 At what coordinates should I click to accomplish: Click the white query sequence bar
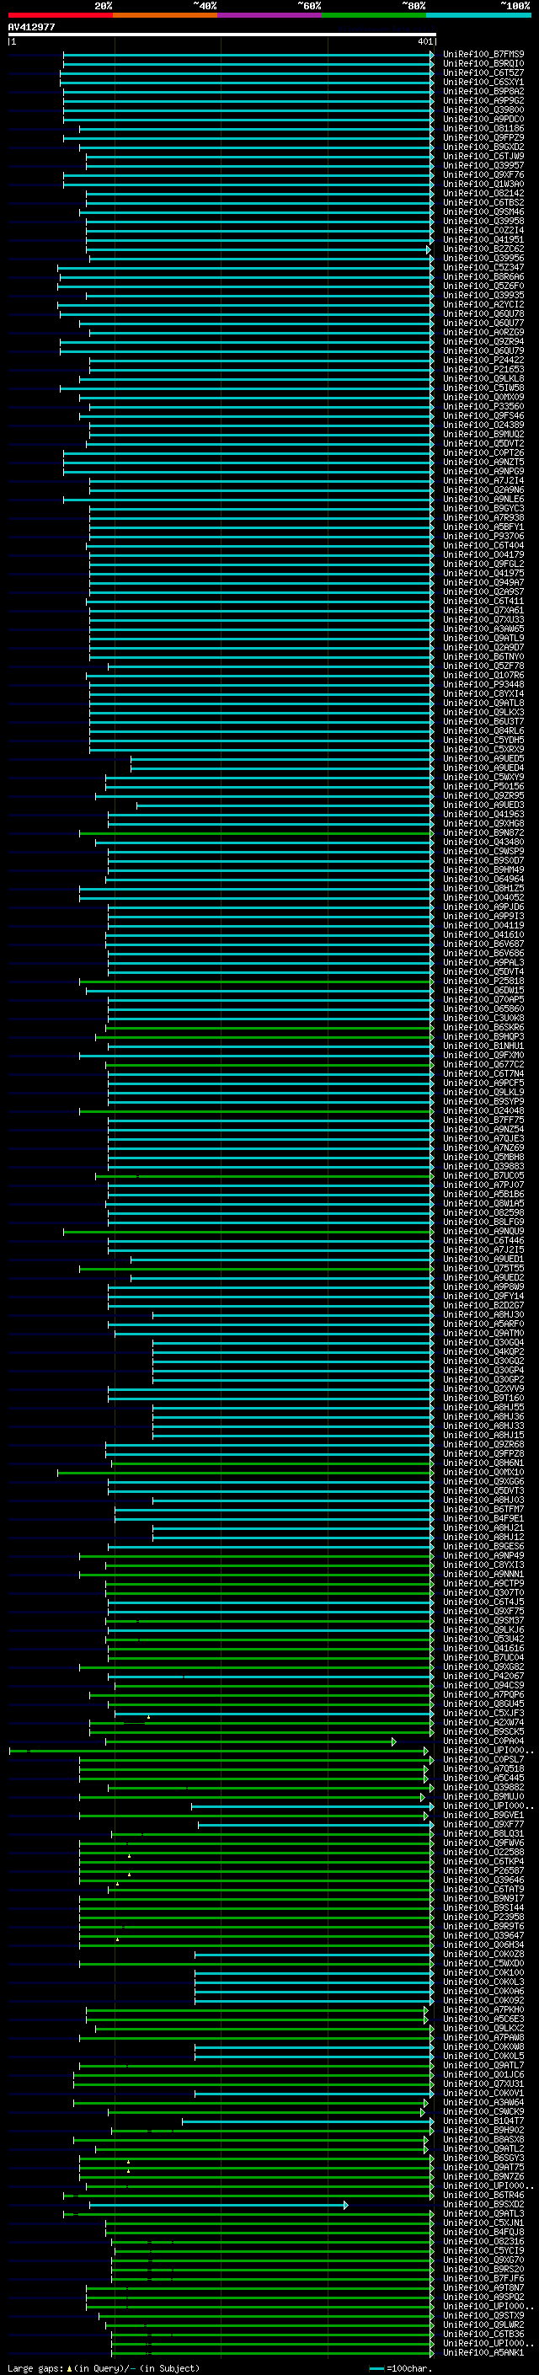tap(222, 34)
